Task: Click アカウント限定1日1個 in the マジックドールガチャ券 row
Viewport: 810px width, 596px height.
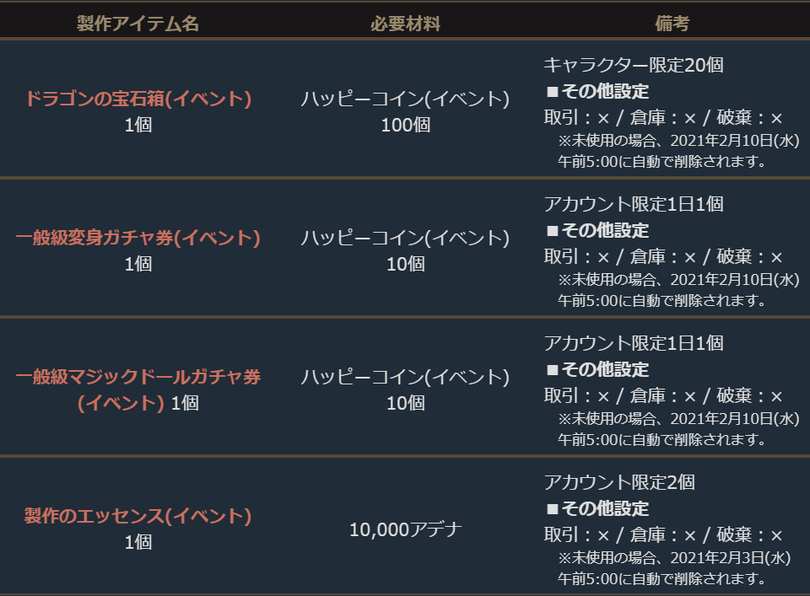Action: (633, 343)
